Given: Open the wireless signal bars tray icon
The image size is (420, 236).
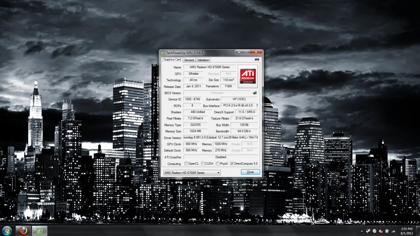Looking at the screenshot, I should tap(393, 231).
